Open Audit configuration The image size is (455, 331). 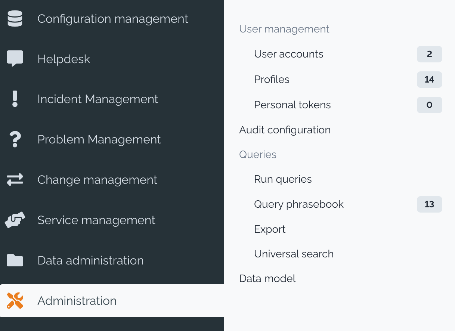(285, 130)
